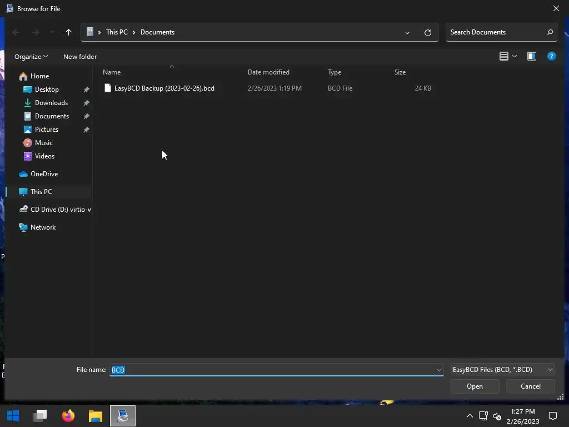Click Documents in the address breadcrumb
Screen dimensions: 569x427
[157, 32]
